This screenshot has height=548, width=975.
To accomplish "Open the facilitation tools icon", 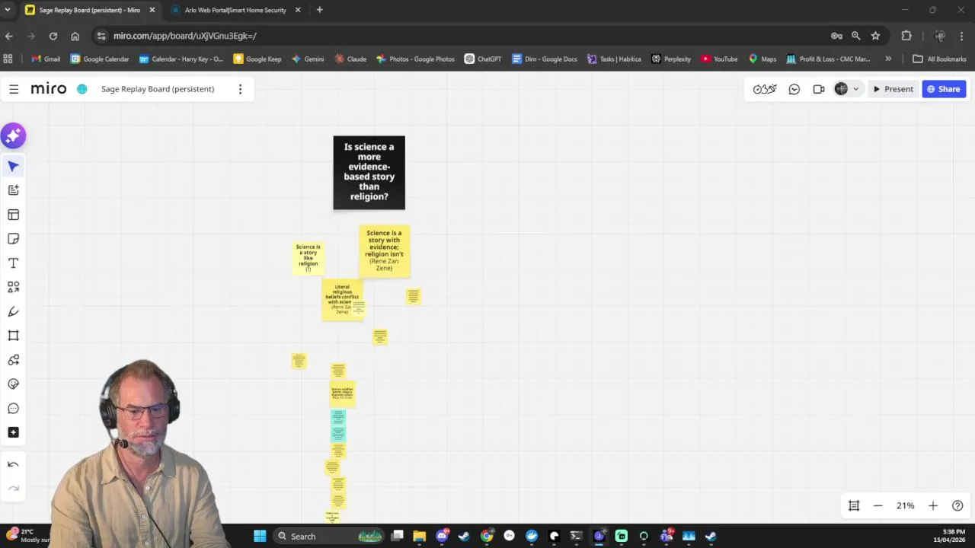I will click(765, 89).
